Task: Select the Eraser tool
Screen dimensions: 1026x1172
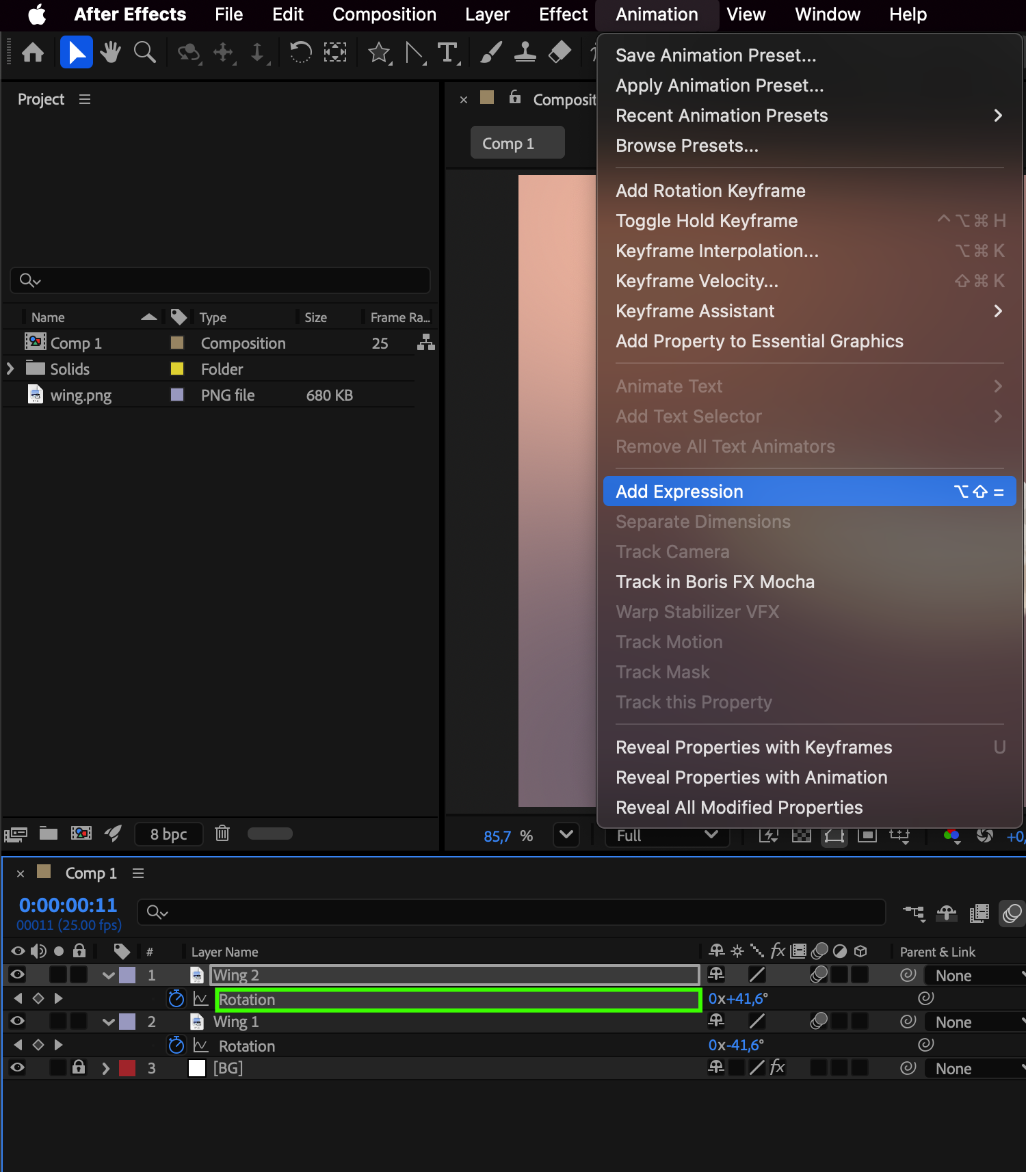Action: coord(560,53)
